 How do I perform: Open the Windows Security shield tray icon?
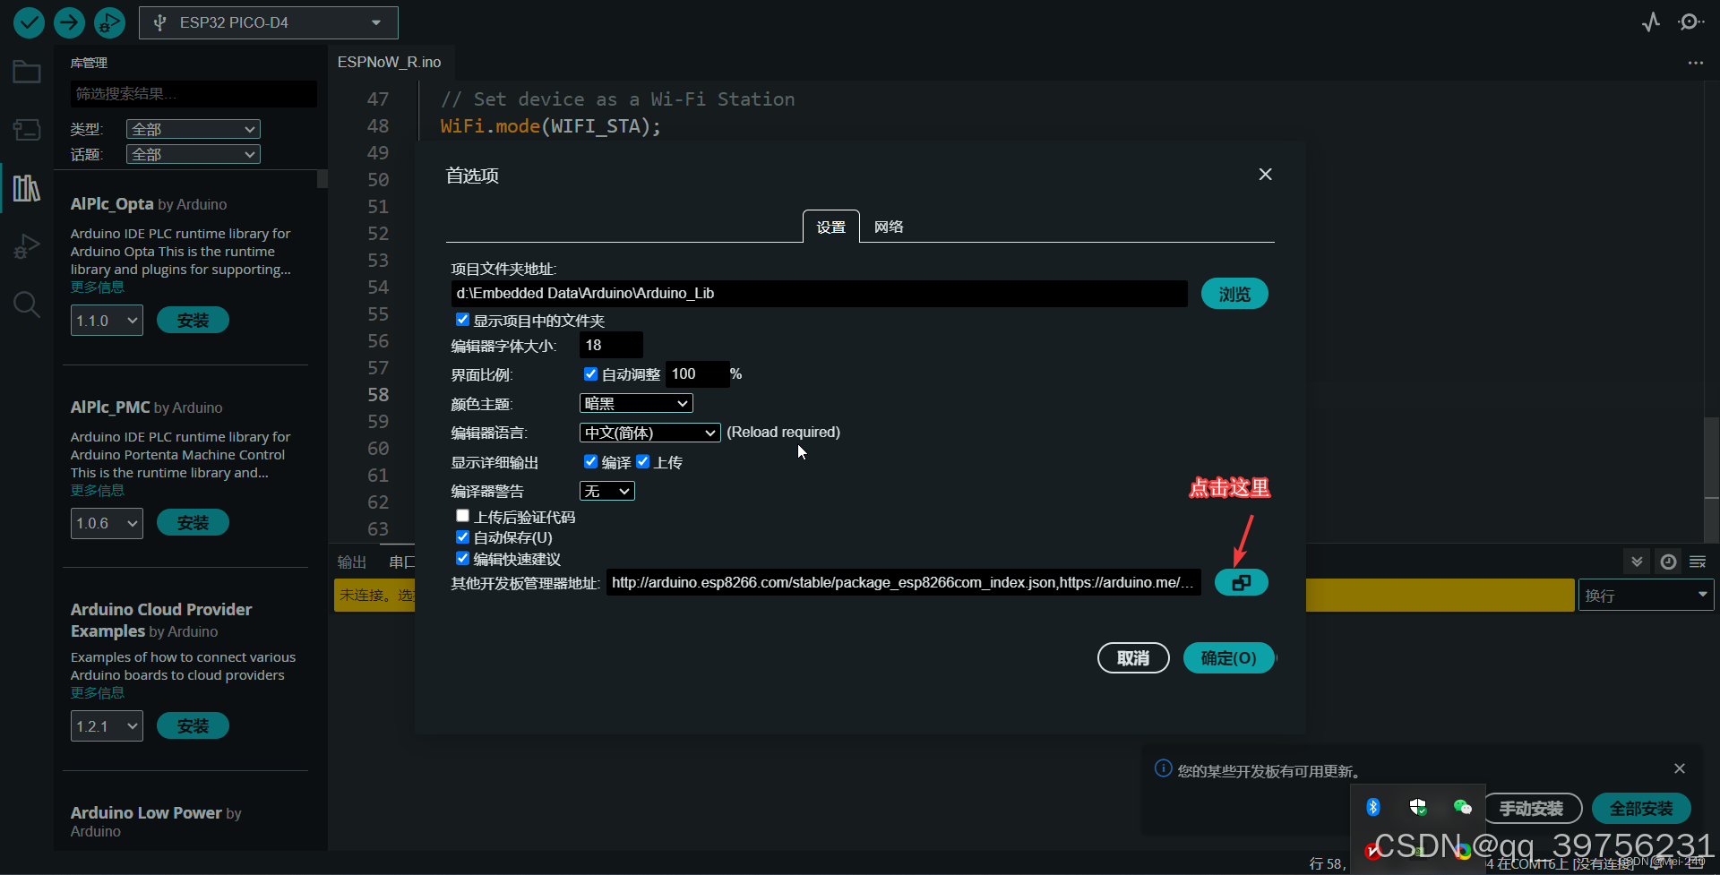pyautogui.click(x=1418, y=807)
